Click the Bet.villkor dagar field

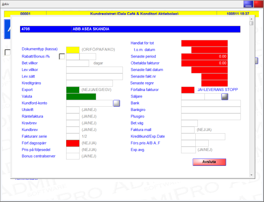77,63
